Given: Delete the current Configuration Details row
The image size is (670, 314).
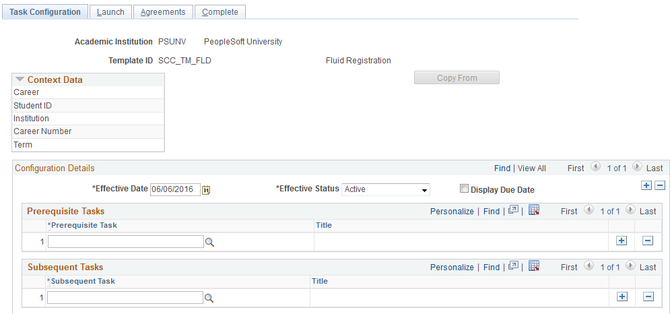Looking at the screenshot, I should point(660,185).
